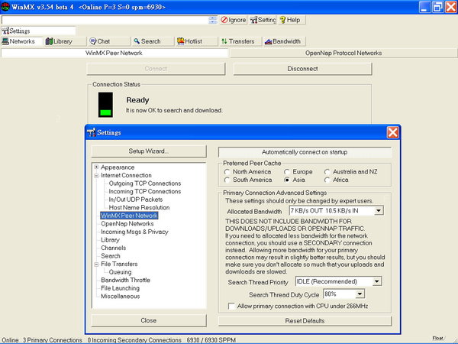Toggle Automatically connect on startup
Viewport: 458px width, 344px height.
click(x=305, y=152)
